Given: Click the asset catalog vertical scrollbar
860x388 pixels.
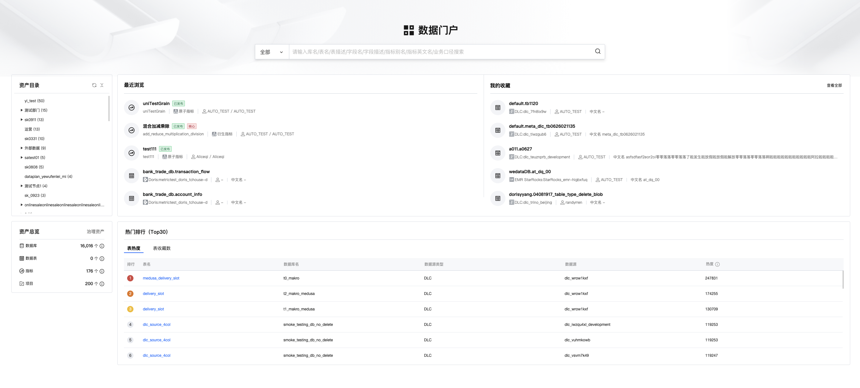Looking at the screenshot, I should pos(109,109).
